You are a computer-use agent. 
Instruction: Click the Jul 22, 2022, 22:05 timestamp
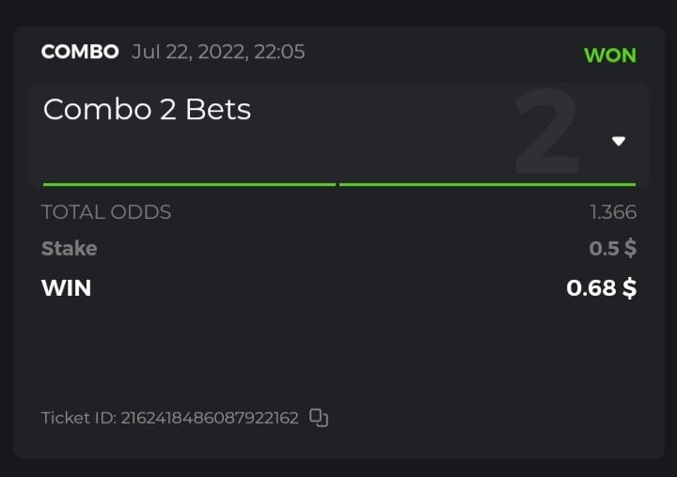click(x=218, y=52)
